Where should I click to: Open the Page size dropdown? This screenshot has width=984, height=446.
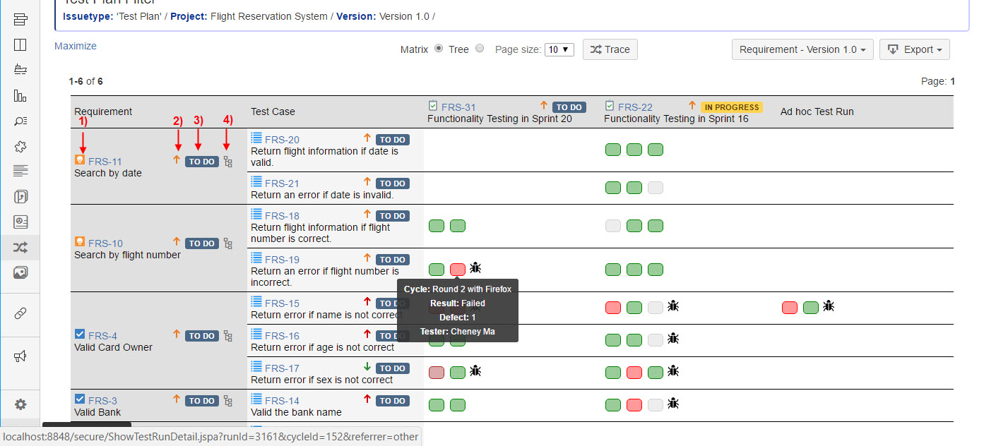pyautogui.click(x=559, y=49)
